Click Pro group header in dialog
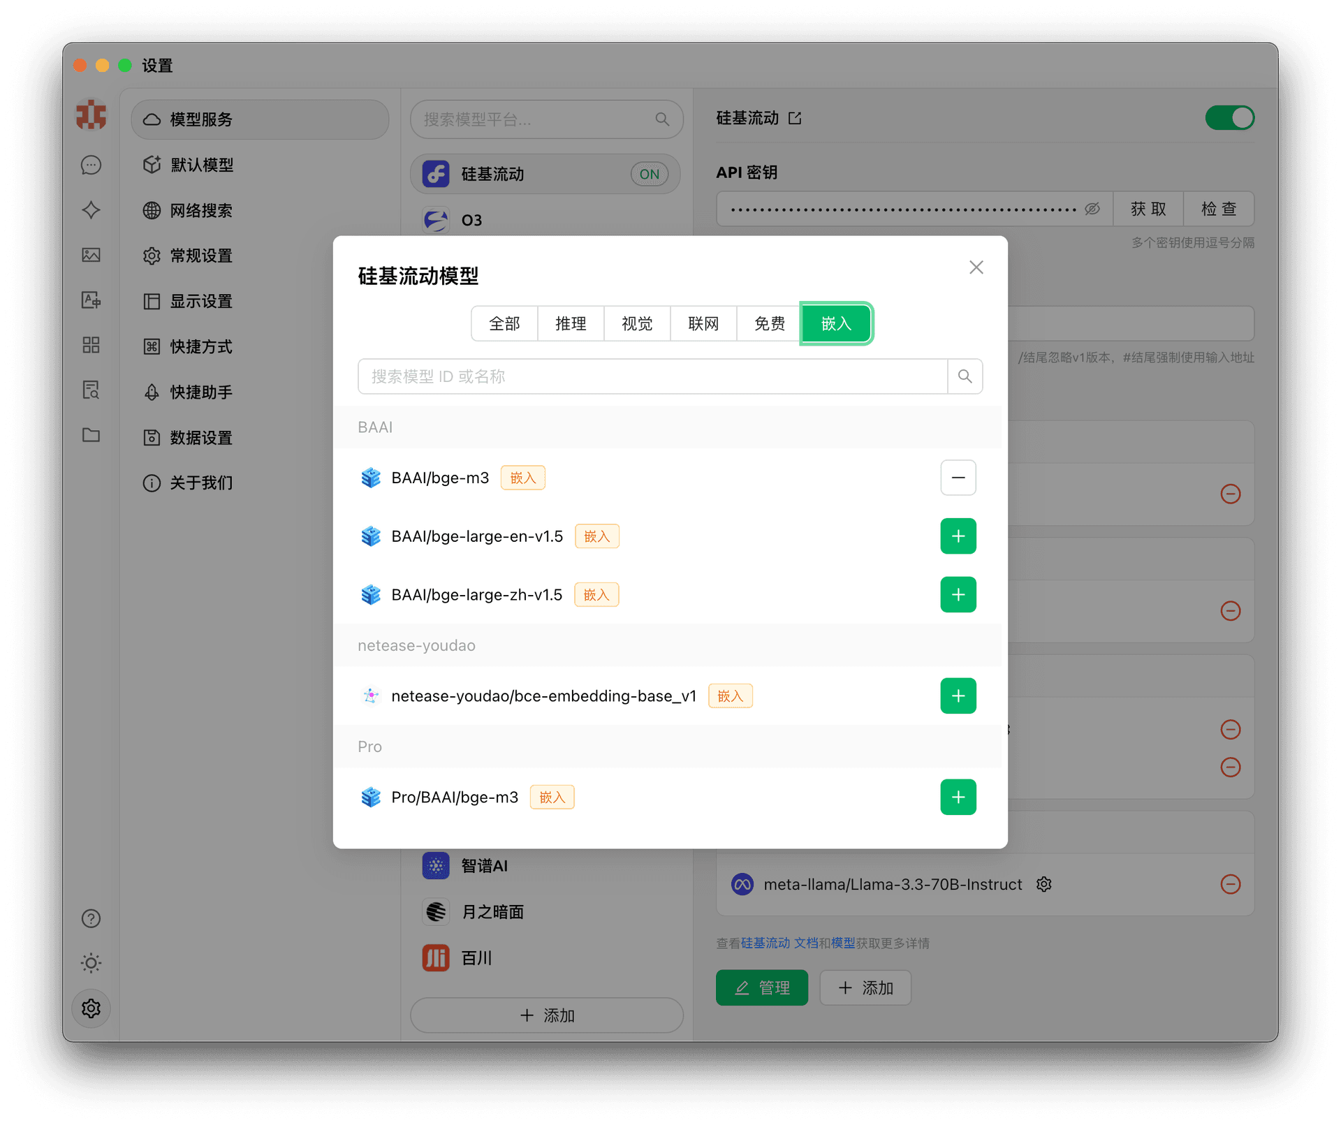 (667, 747)
